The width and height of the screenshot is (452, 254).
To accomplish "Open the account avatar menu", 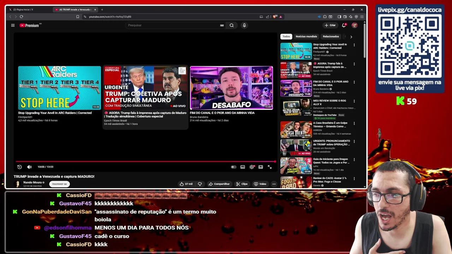I will (355, 25).
